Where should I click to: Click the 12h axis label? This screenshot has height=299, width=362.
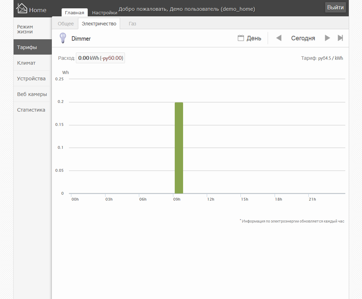point(211,199)
